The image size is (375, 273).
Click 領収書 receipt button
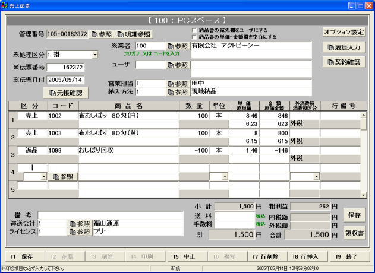tap(354, 233)
